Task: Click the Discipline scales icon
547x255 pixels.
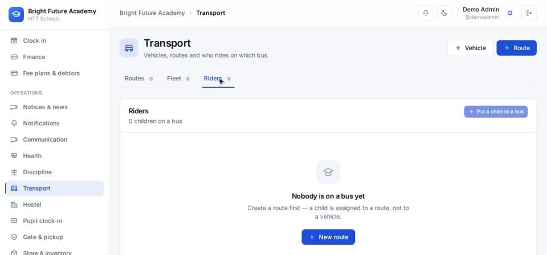Action: (x=14, y=172)
